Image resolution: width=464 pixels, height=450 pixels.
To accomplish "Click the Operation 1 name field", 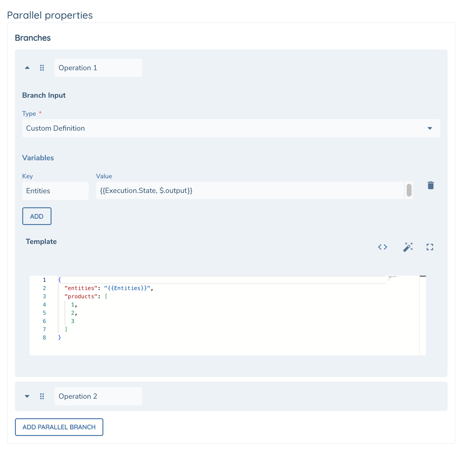I will pos(98,68).
